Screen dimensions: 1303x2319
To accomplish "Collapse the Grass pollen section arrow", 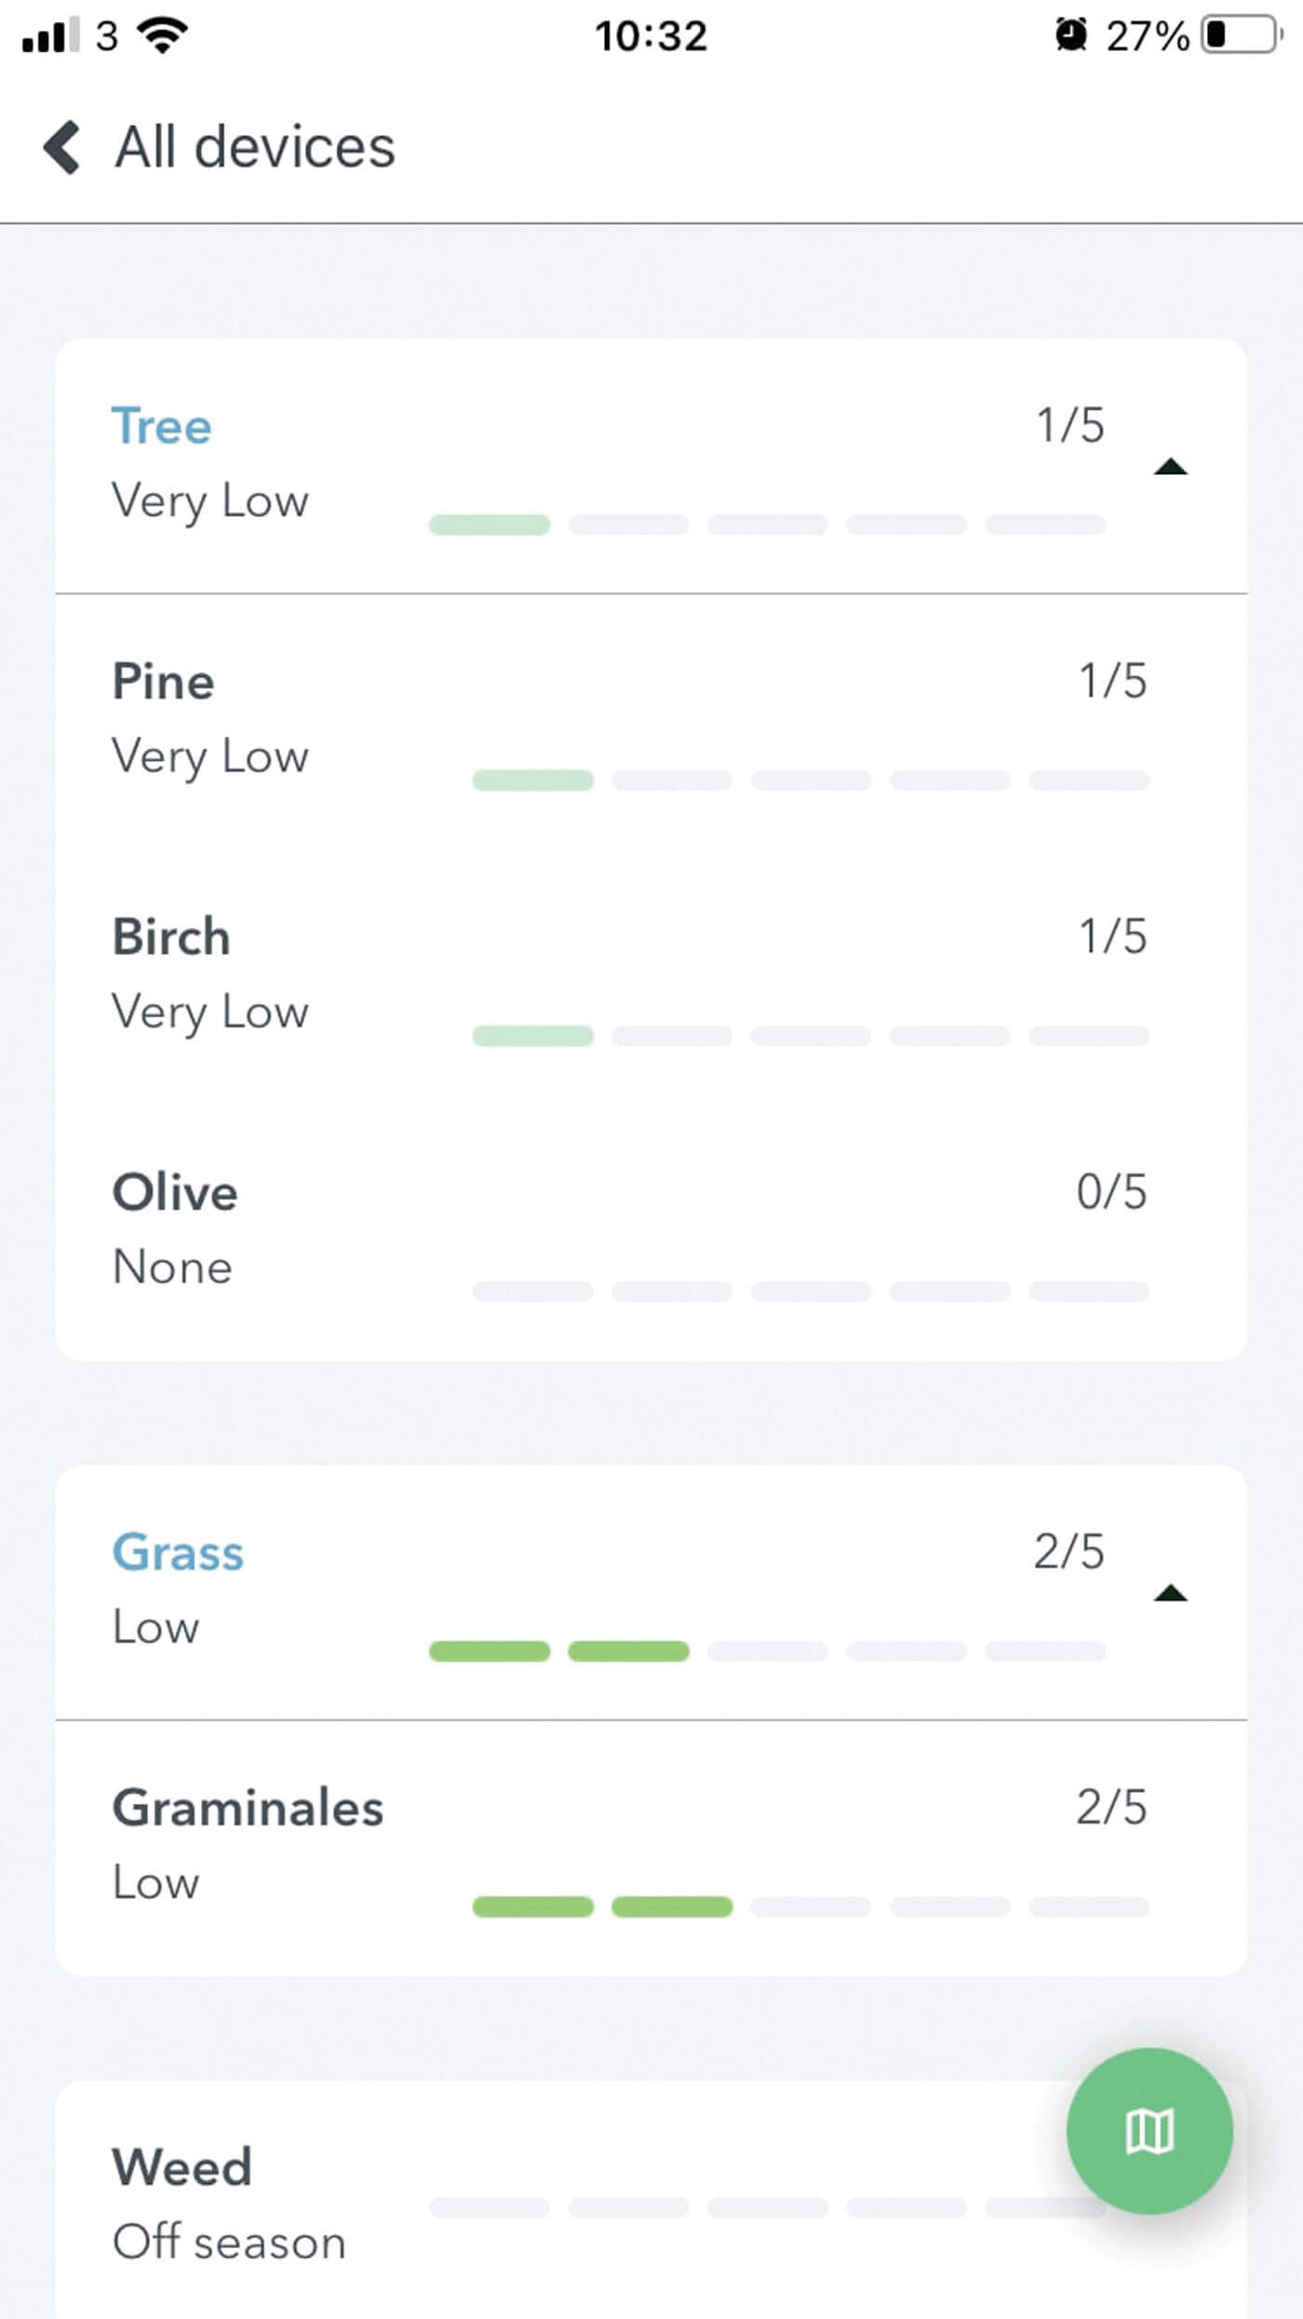I will pyautogui.click(x=1170, y=1593).
